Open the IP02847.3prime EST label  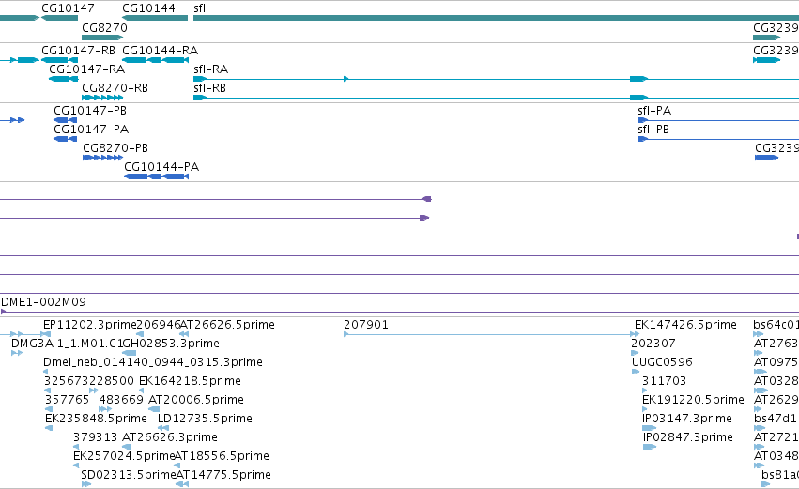688,437
